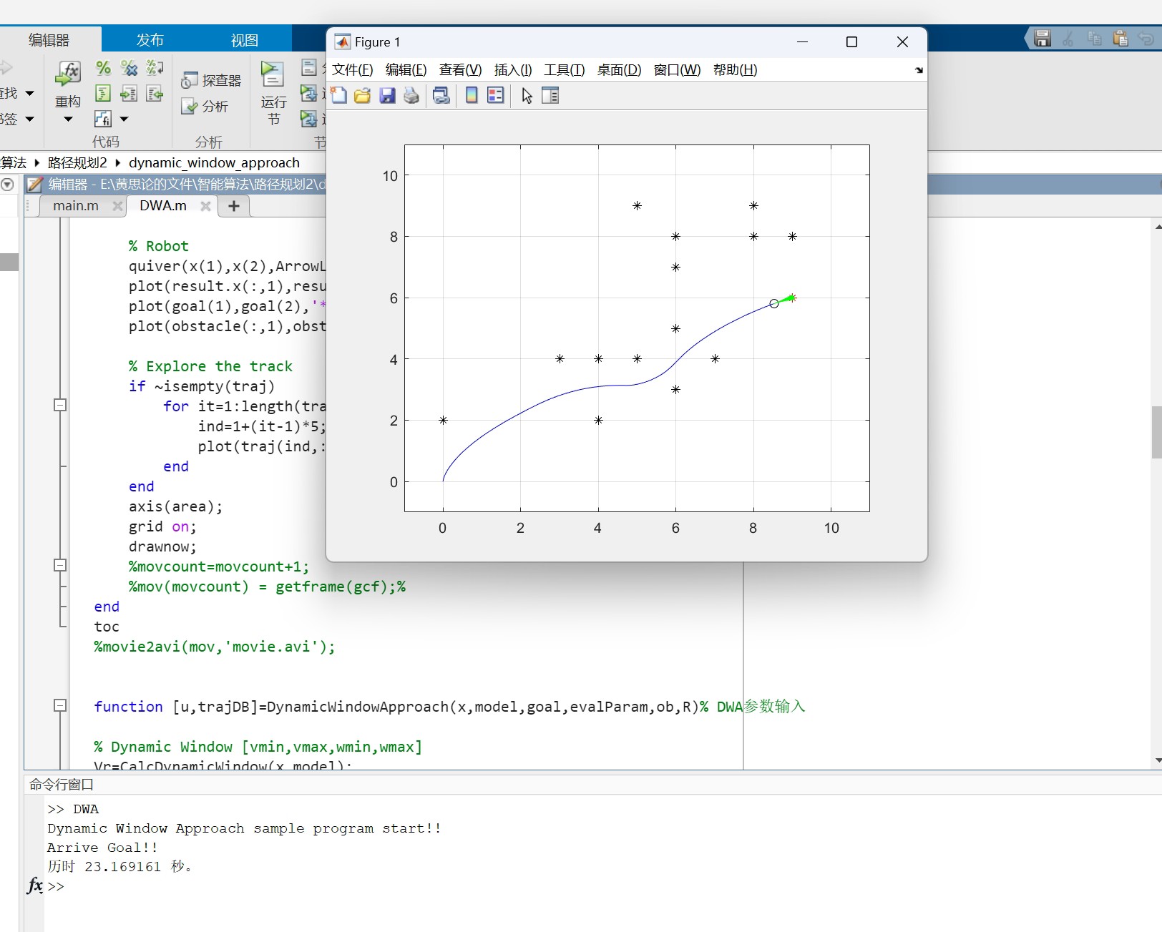Click Link Plot icon in Figure 1 toolbar
Screen dimensions: 1162x932
click(441, 95)
